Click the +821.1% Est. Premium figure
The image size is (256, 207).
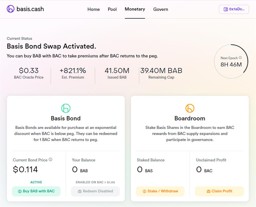point(73,71)
